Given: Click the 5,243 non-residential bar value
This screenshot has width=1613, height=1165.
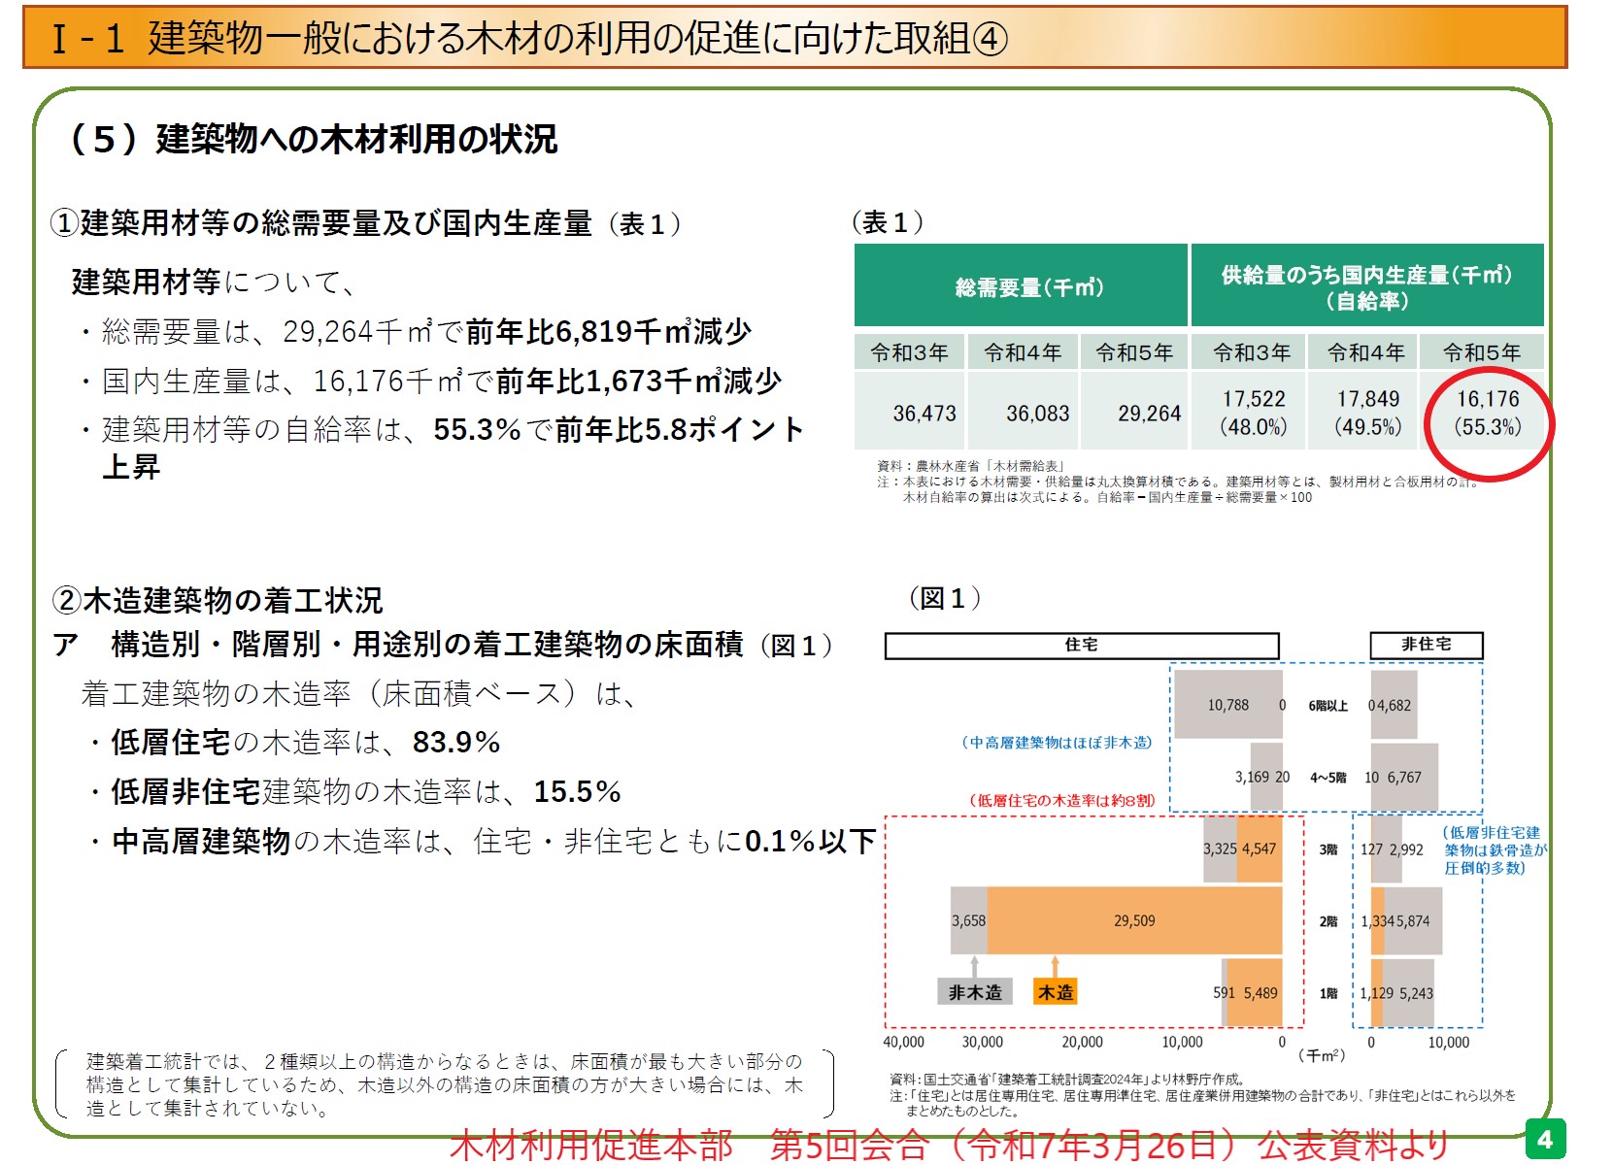Looking at the screenshot, I should tap(1416, 993).
